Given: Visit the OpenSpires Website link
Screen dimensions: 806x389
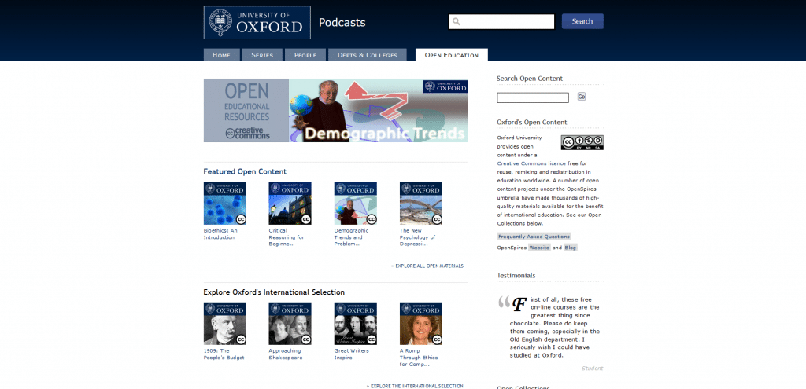Looking at the screenshot, I should tap(539, 248).
